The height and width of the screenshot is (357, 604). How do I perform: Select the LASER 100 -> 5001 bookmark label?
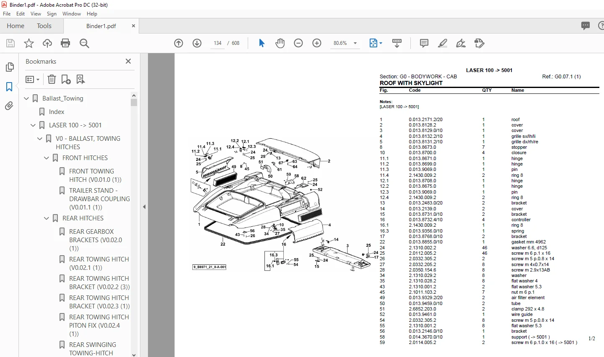(75, 125)
